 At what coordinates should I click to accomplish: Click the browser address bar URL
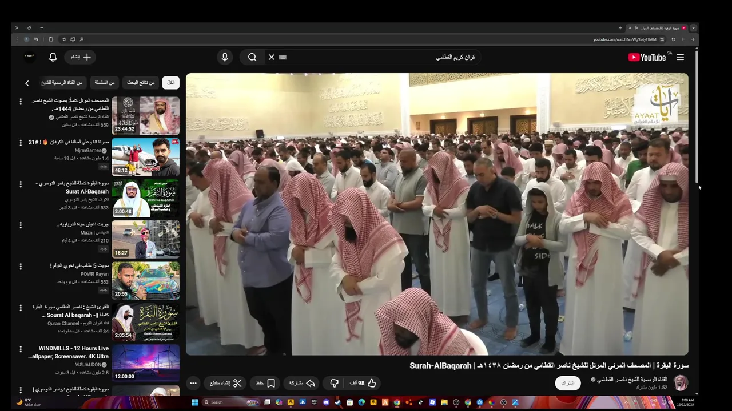click(x=624, y=39)
